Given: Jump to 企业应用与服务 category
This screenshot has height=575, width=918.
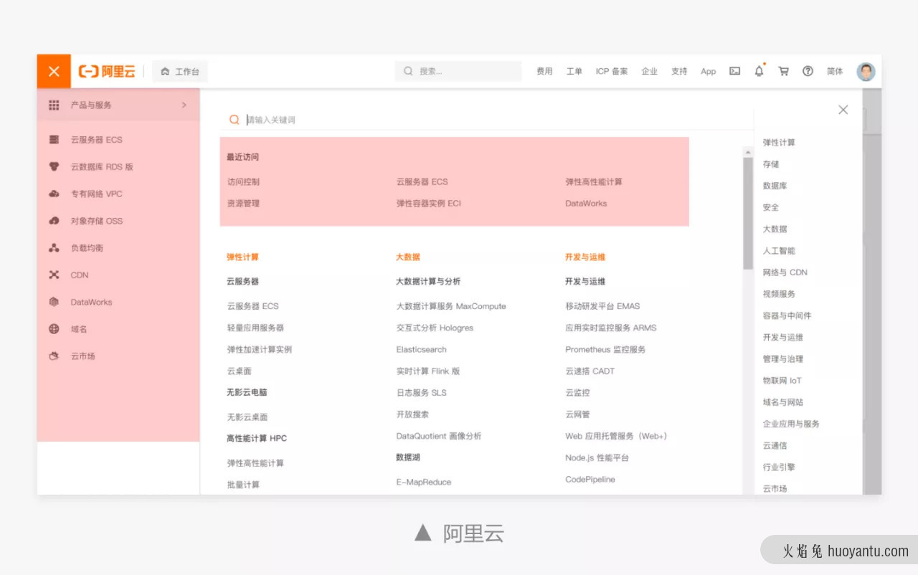Looking at the screenshot, I should tap(791, 424).
